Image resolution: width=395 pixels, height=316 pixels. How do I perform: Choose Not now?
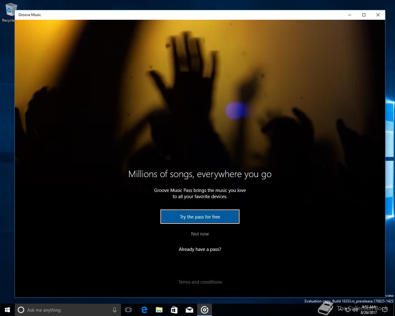pyautogui.click(x=200, y=234)
